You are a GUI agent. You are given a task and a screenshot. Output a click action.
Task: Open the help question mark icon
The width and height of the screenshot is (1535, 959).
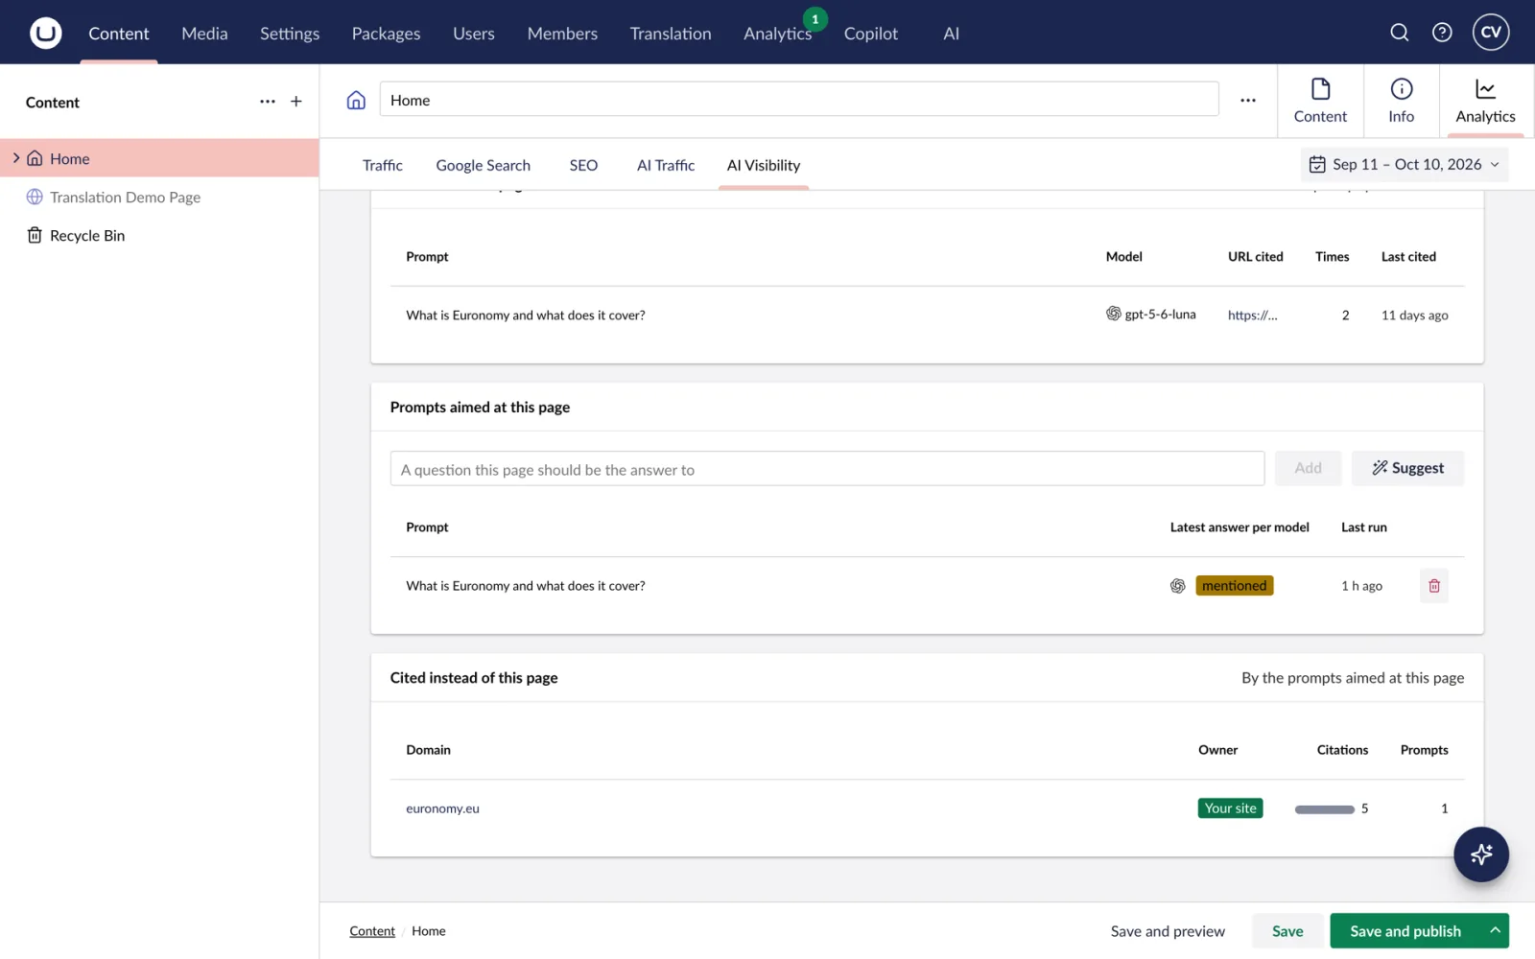coord(1442,33)
